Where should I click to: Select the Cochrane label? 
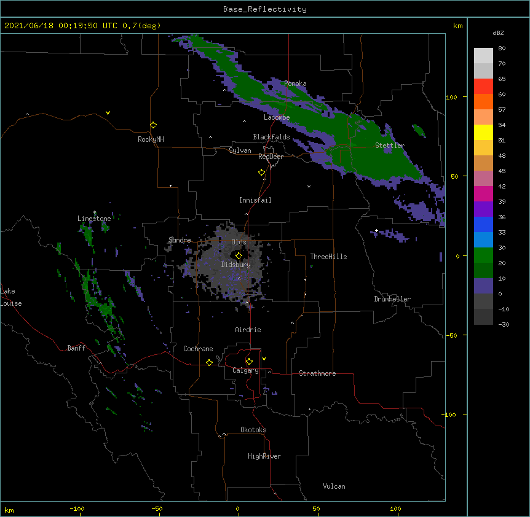198,349
